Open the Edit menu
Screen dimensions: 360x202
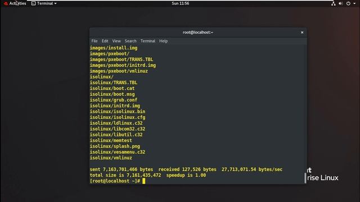click(x=105, y=41)
